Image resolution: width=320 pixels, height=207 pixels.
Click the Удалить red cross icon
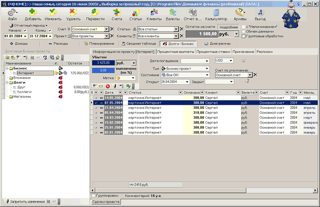(x=73, y=12)
